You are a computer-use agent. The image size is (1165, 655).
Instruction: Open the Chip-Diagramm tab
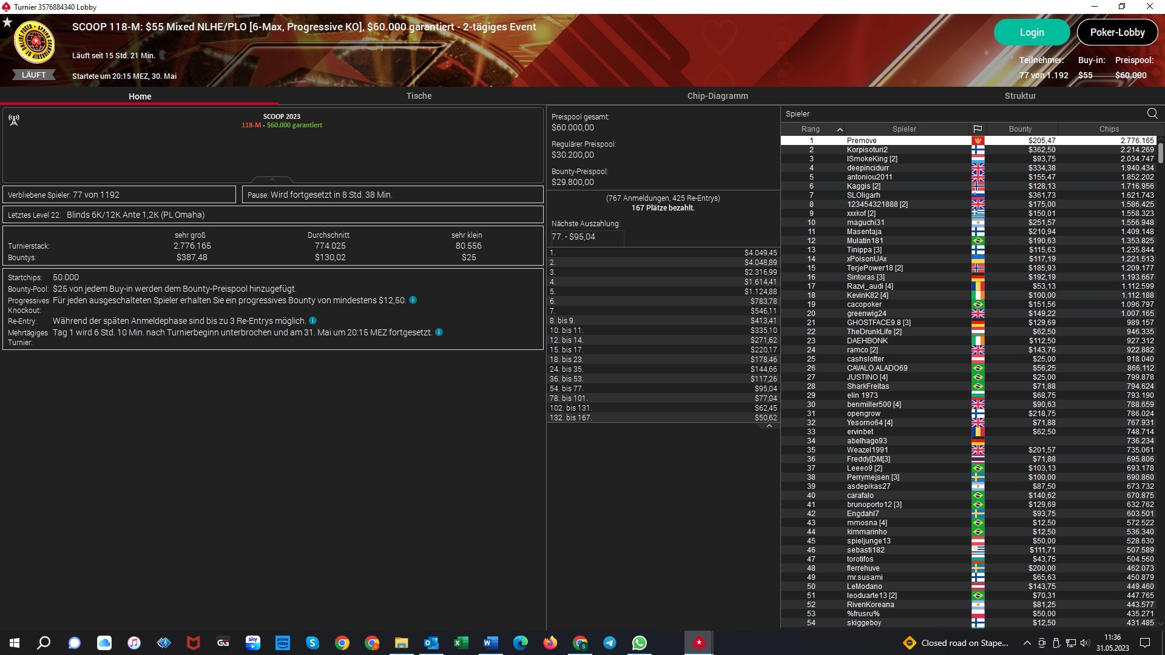click(x=717, y=96)
